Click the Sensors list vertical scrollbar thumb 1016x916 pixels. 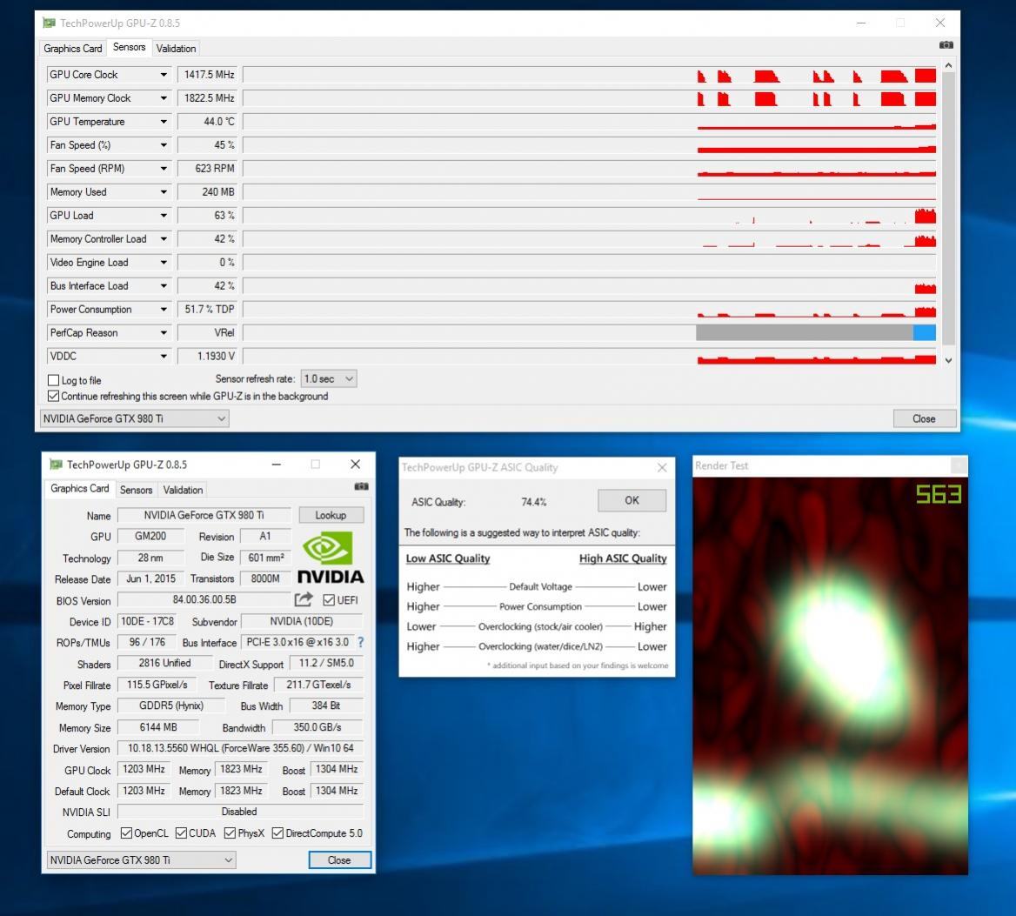point(949,209)
